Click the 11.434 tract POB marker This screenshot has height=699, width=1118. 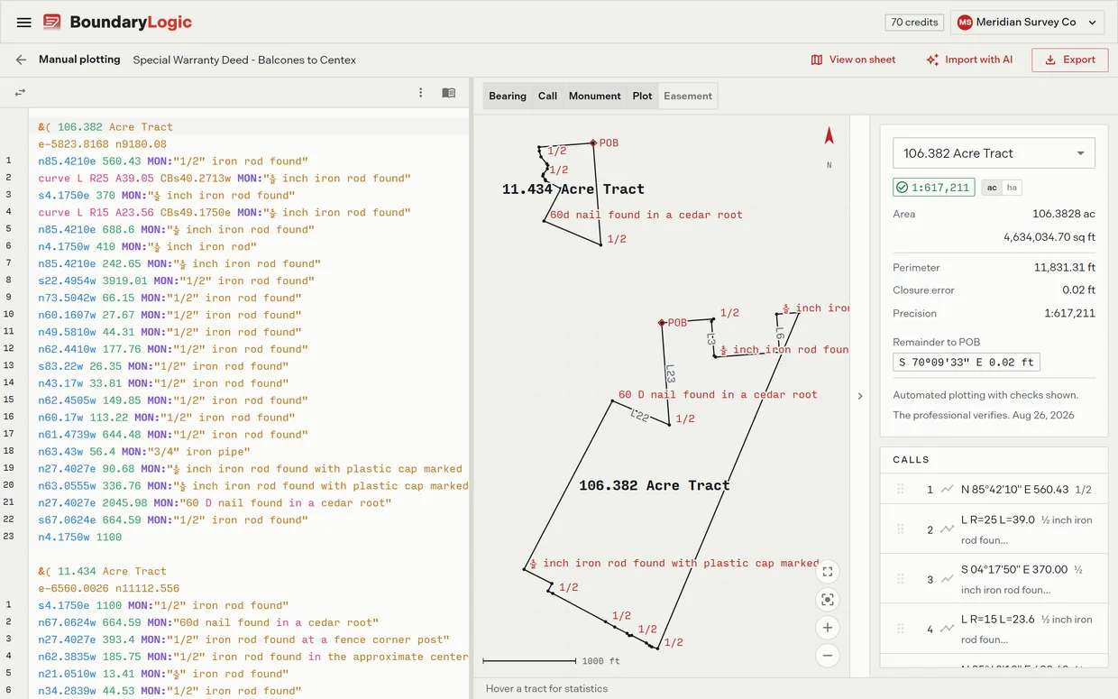click(x=593, y=143)
